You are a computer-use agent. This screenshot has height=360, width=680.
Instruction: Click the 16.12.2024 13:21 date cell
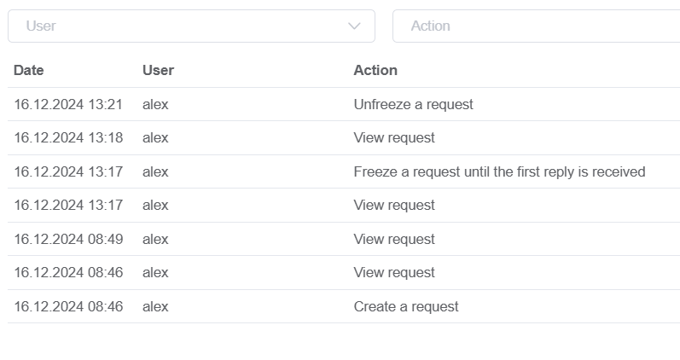68,105
